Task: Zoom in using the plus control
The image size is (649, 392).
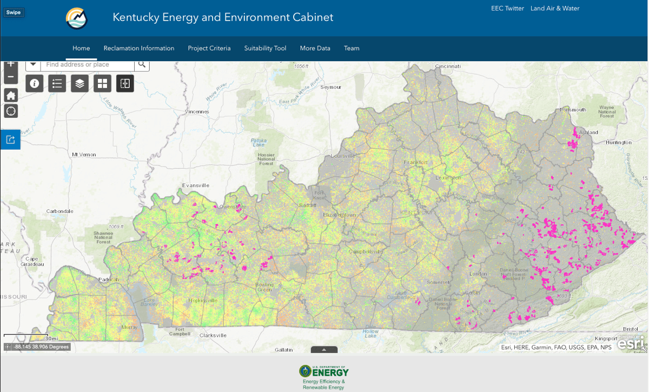Action: pyautogui.click(x=10, y=63)
